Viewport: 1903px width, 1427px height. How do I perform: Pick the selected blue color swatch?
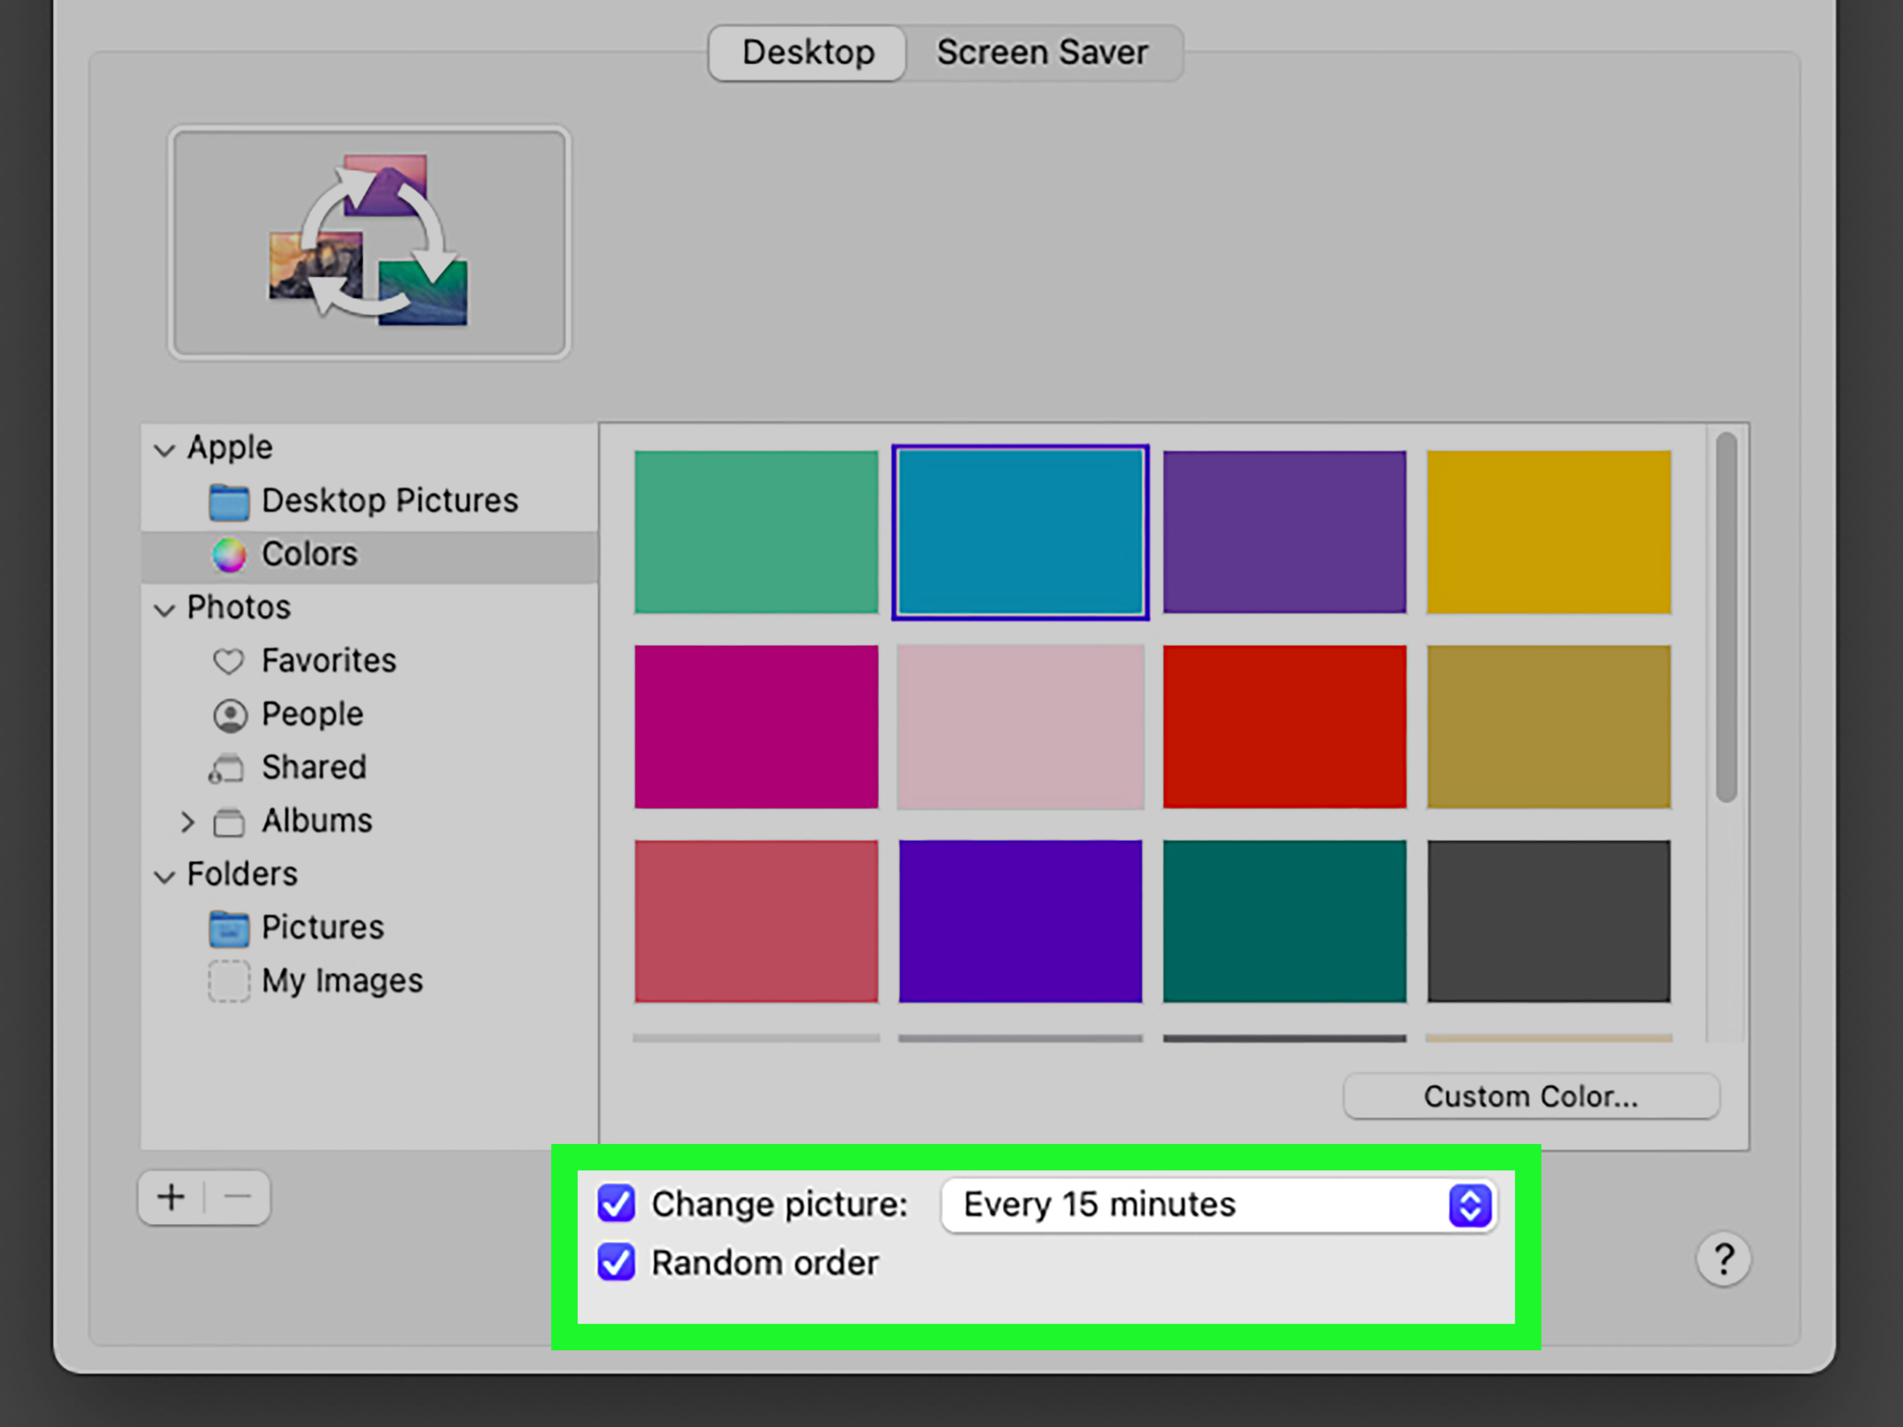point(1020,532)
